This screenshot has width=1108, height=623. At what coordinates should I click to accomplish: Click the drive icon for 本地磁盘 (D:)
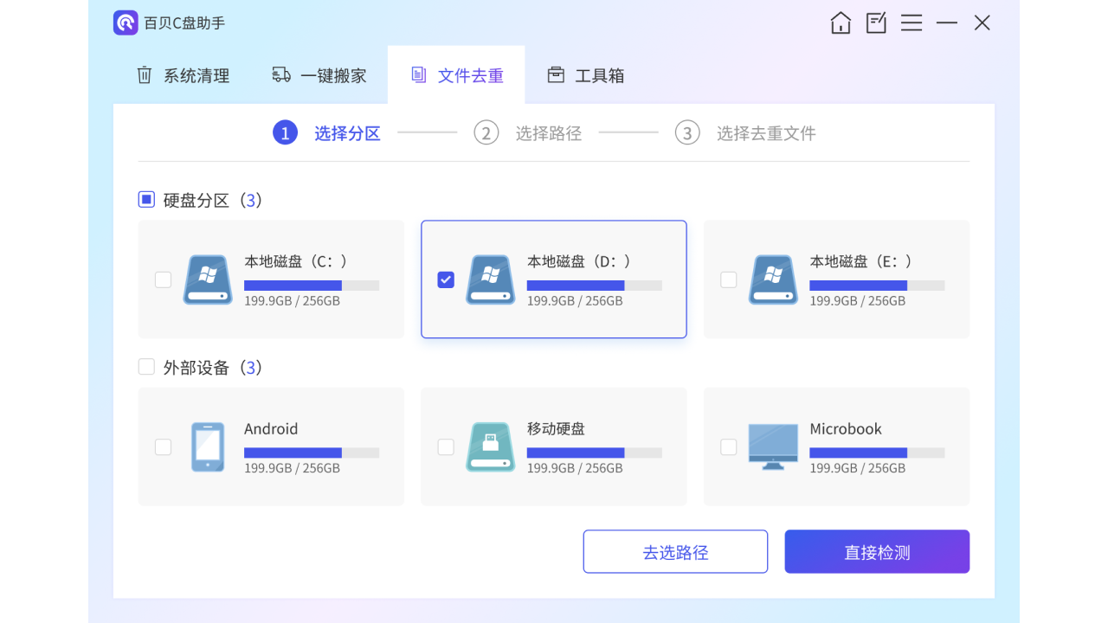click(490, 279)
